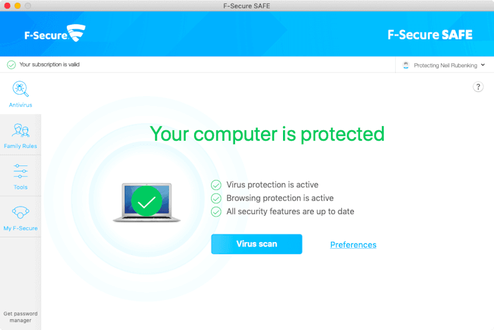The height and width of the screenshot is (330, 494).
Task: Click Get password manager link
Action: pyautogui.click(x=20, y=317)
